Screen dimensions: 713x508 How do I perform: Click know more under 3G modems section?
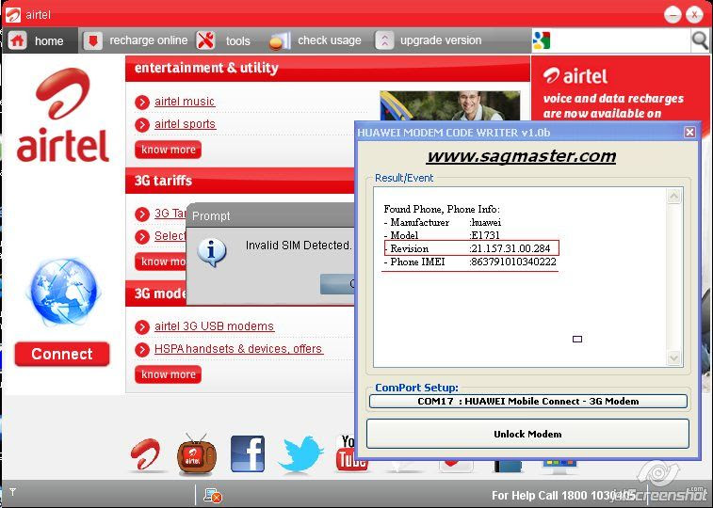coord(169,374)
